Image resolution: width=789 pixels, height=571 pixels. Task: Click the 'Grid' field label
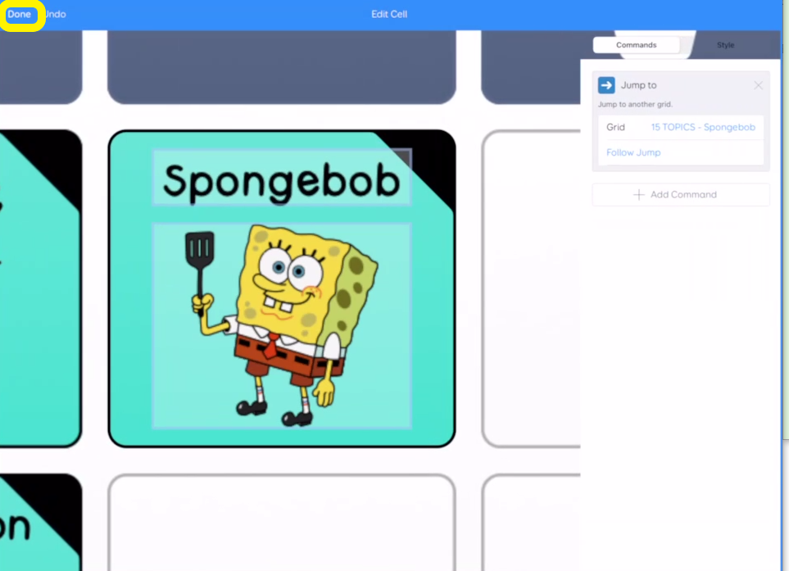[615, 127]
